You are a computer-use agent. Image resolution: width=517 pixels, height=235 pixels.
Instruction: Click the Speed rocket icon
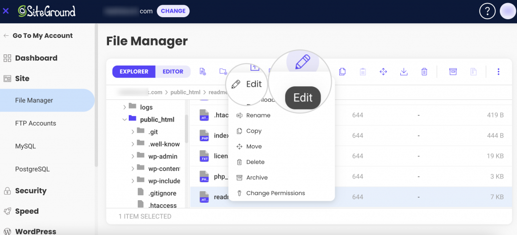click(x=7, y=211)
